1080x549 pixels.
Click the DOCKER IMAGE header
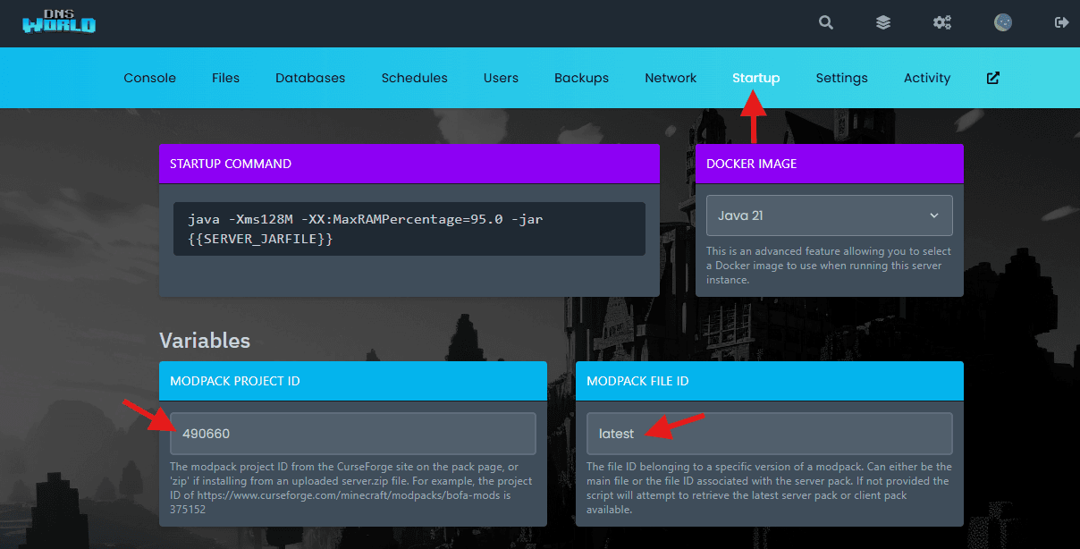(830, 164)
